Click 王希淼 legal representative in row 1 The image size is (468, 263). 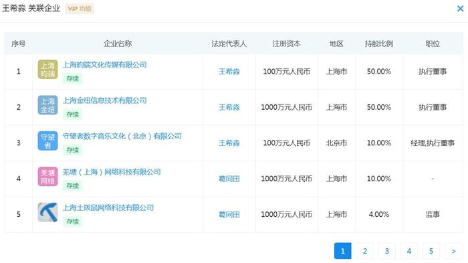(x=229, y=72)
